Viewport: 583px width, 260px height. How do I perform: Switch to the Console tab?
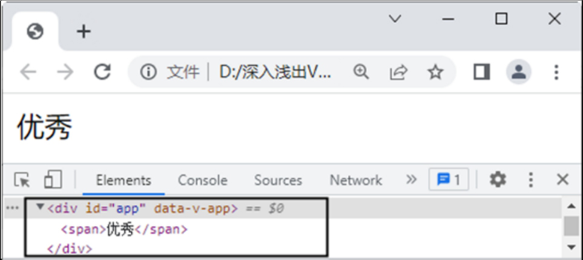(203, 181)
